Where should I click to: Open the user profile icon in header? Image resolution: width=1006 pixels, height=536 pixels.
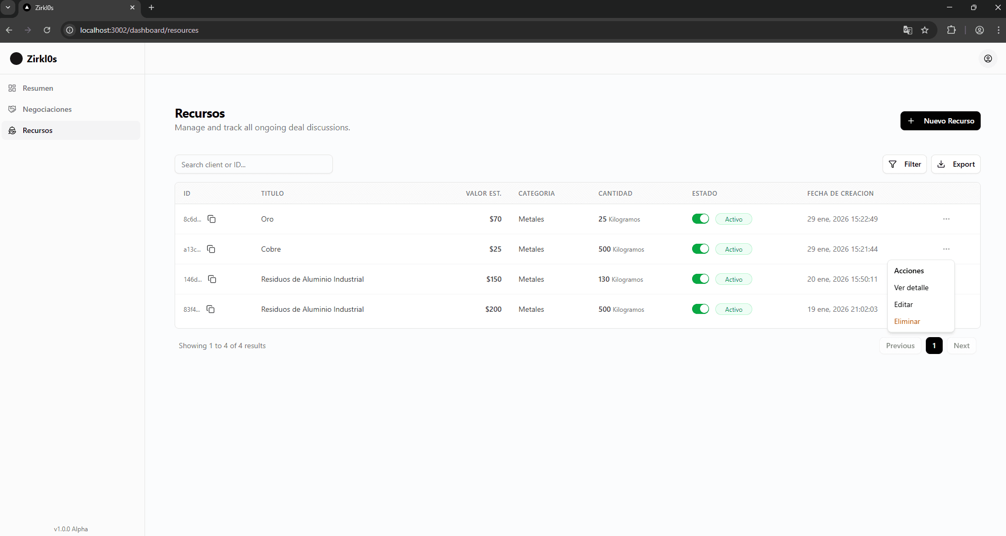988,59
